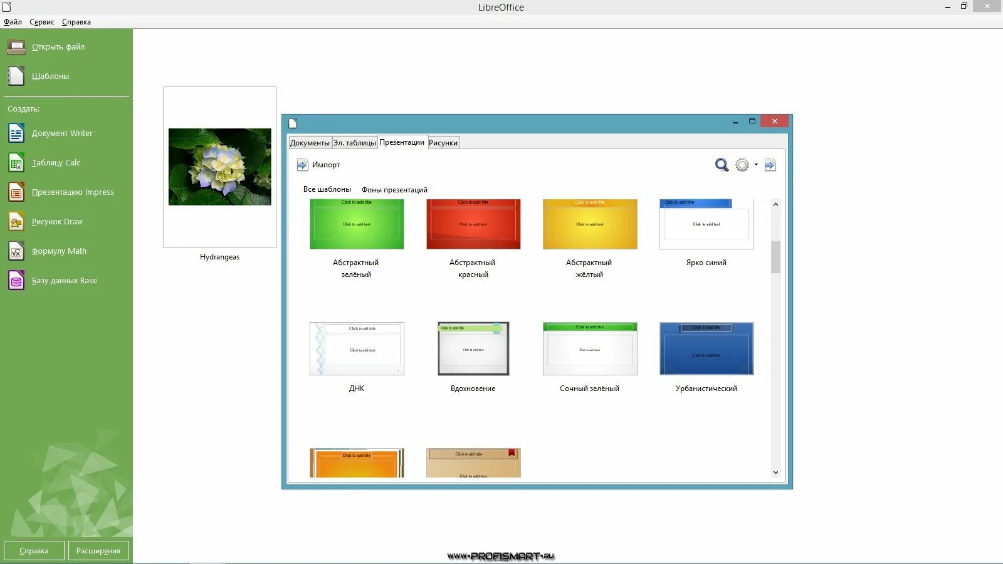The width and height of the screenshot is (1003, 564).
Task: Create a new Рисунок Draw
Action: 57,222
